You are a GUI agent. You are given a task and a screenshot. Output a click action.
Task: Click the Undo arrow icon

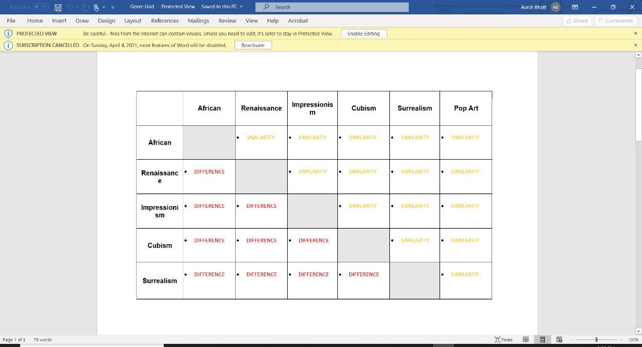[70, 8]
